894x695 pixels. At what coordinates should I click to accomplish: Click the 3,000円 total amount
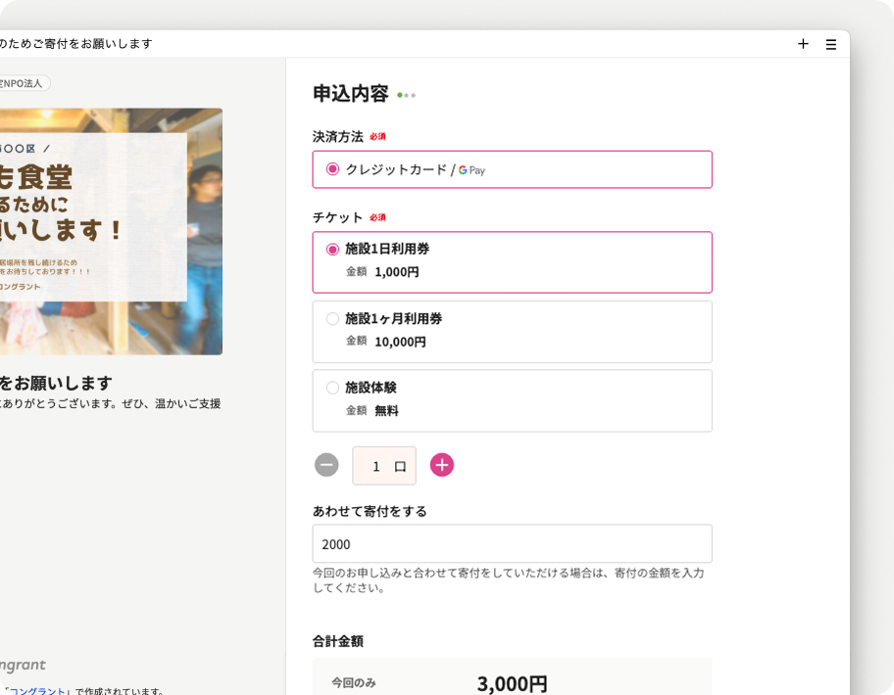pos(512,683)
